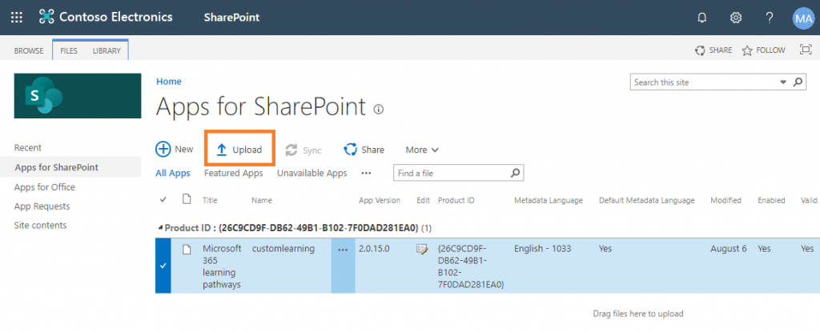Open the MA account avatar
820x332 pixels.
[x=803, y=18]
